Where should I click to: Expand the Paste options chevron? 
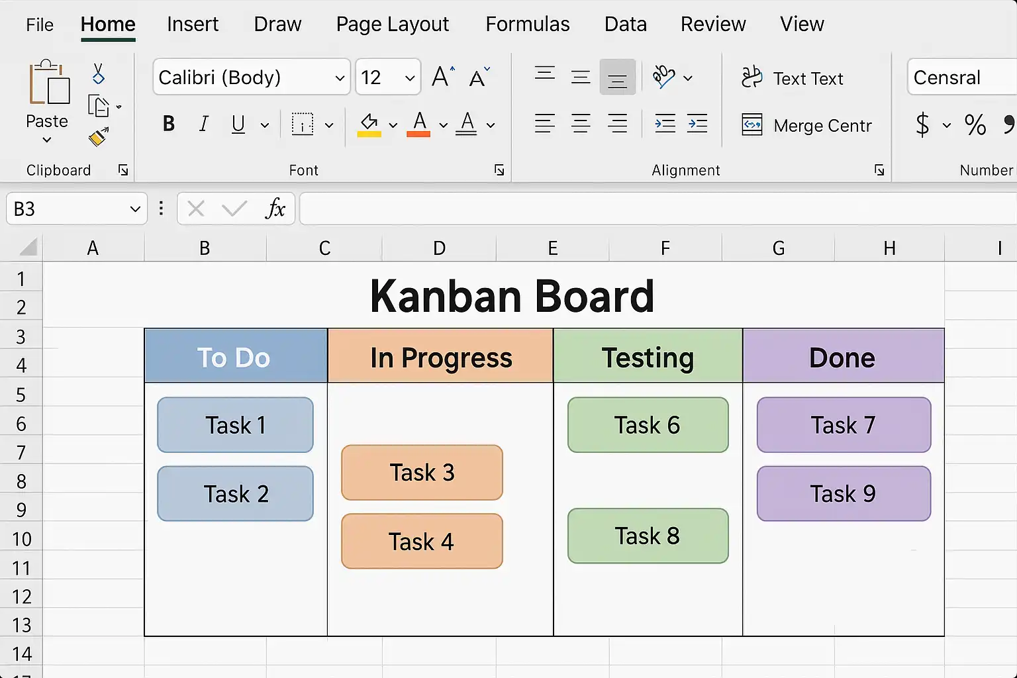(x=46, y=140)
